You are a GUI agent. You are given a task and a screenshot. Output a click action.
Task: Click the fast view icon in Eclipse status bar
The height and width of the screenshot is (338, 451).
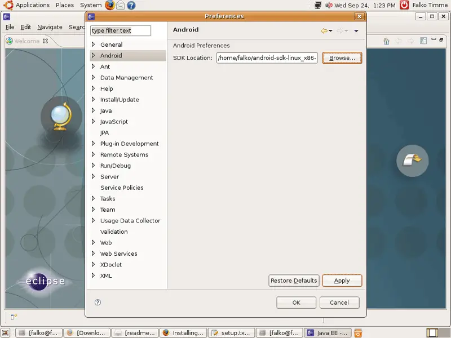[x=14, y=317]
